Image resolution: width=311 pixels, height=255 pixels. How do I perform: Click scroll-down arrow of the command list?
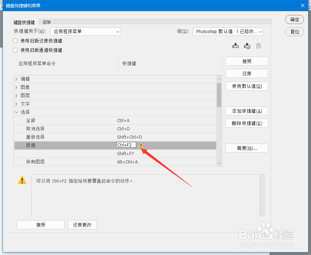pos(219,163)
